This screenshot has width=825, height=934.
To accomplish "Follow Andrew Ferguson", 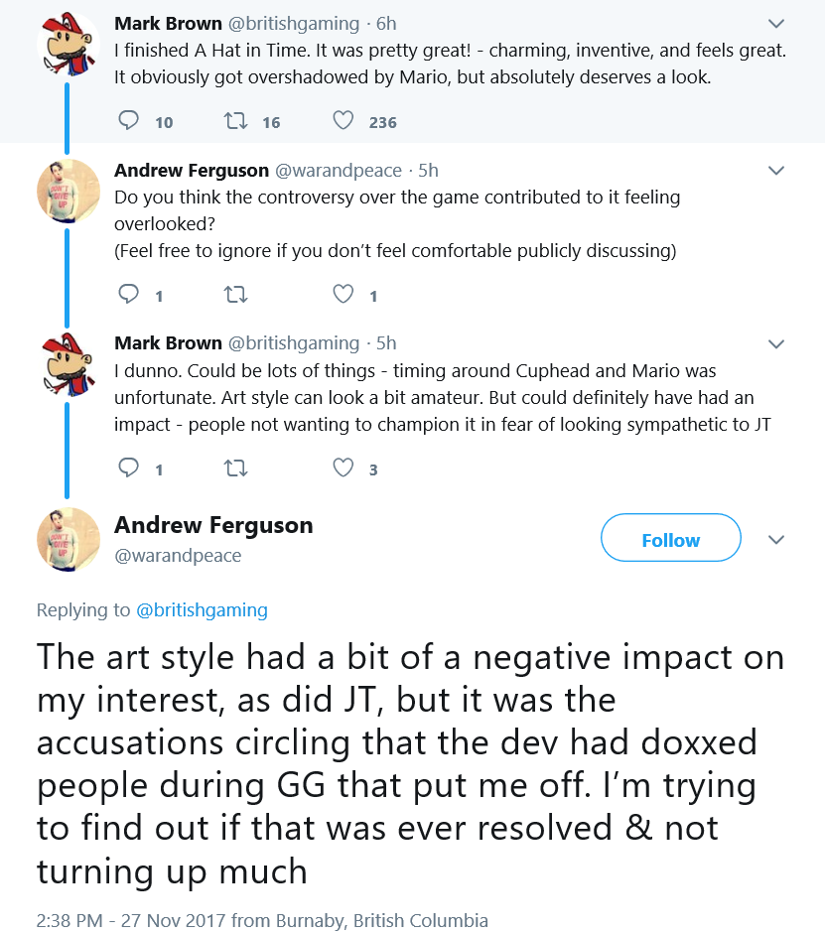I will 671,538.
